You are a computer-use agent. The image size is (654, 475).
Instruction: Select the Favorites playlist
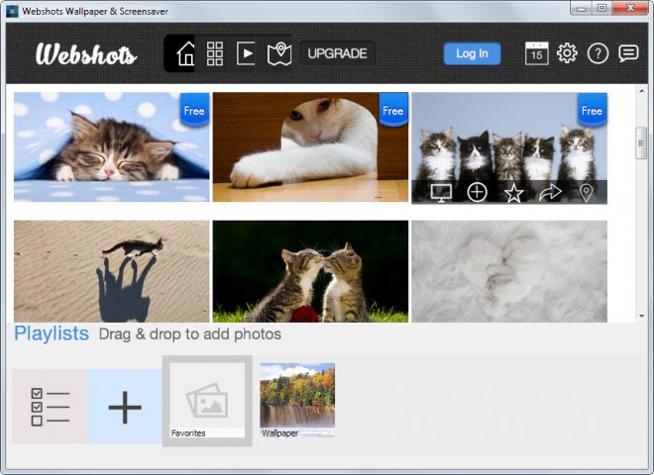pos(207,401)
